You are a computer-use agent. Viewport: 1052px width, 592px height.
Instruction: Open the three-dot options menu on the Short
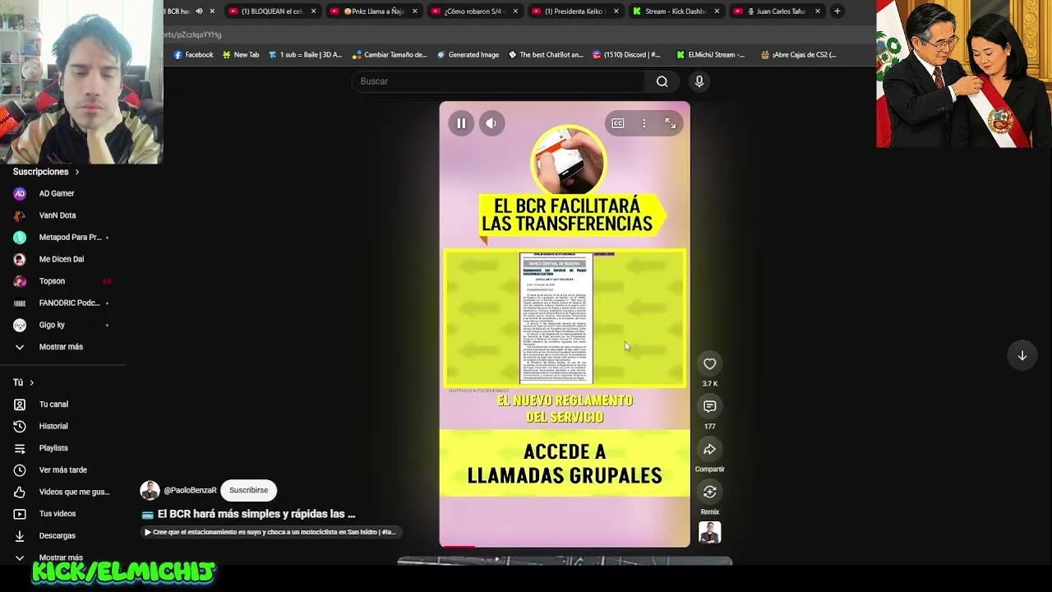point(644,123)
